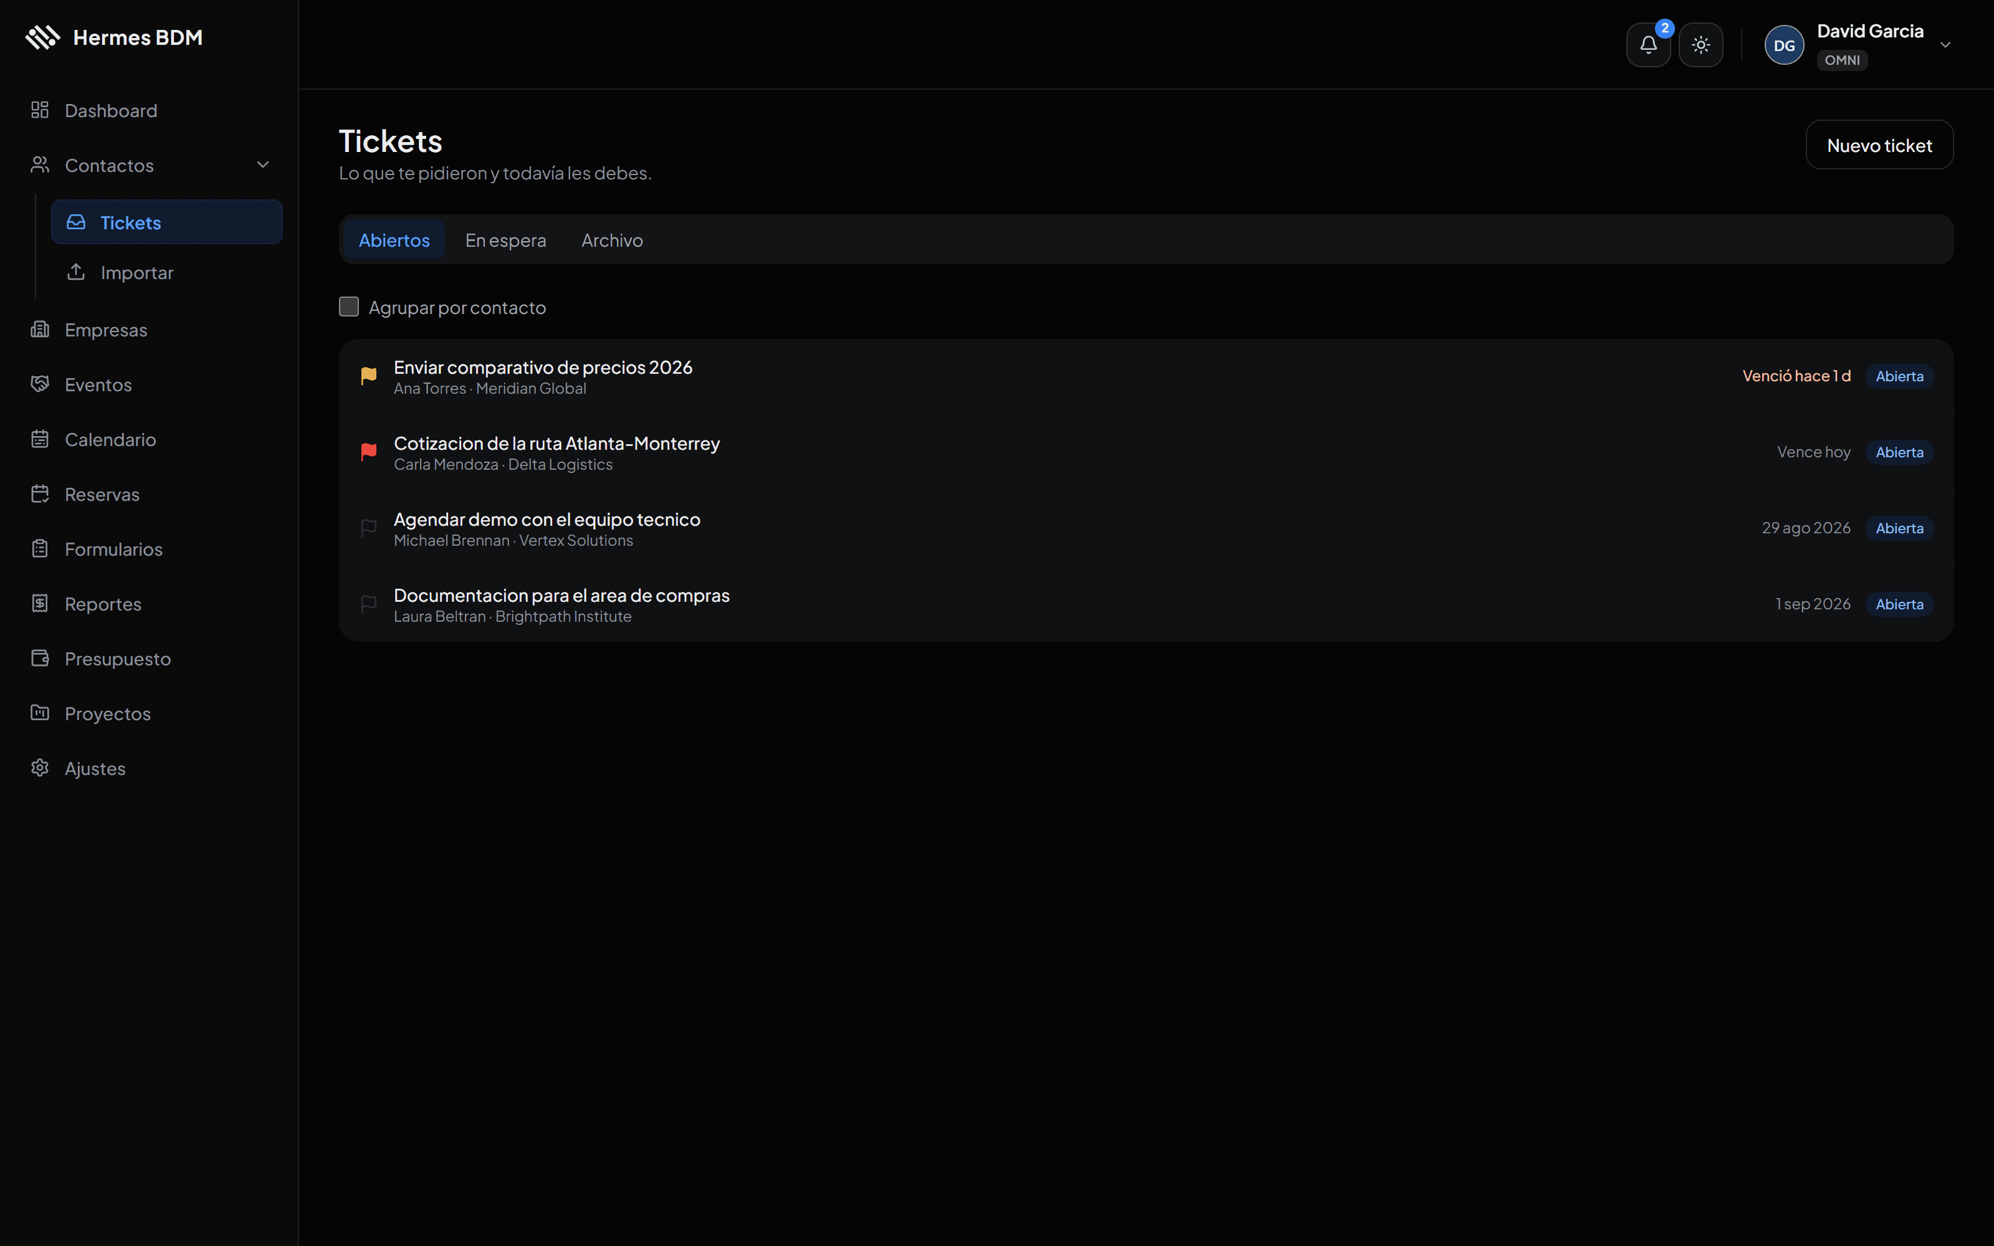Flag the Documentacion para compras ticket
This screenshot has height=1246, width=1994.
368,604
